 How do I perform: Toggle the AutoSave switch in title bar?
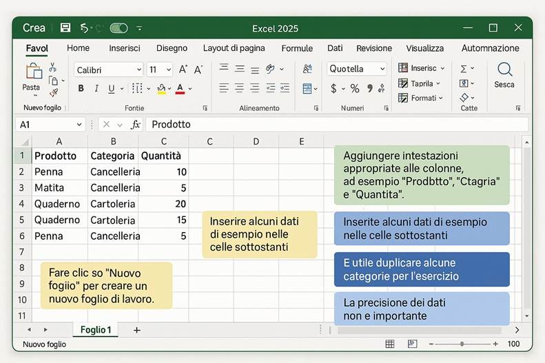coord(119,28)
